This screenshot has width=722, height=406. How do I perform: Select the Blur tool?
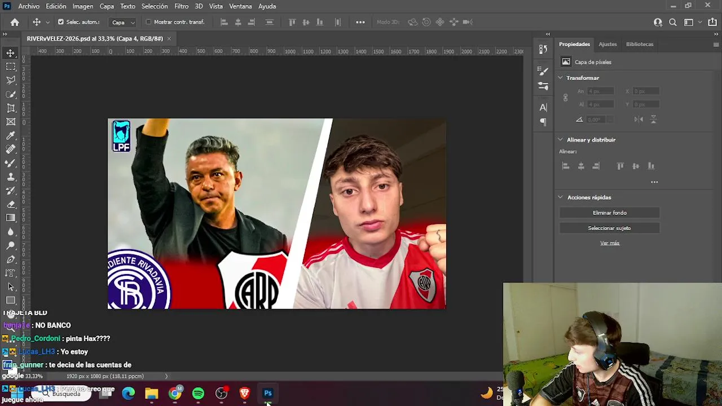(11, 232)
